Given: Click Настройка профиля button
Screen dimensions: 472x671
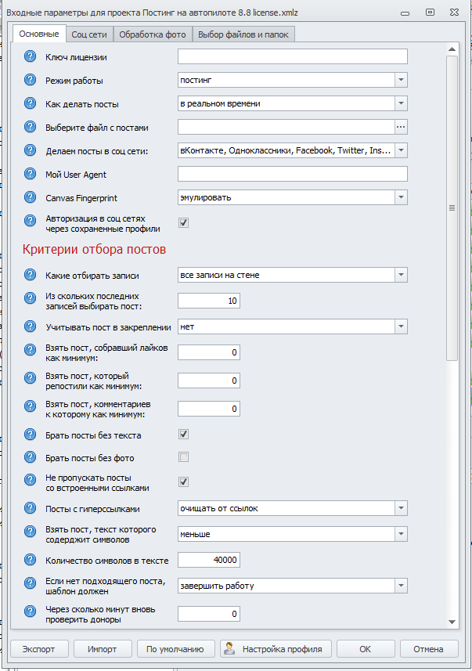Looking at the screenshot, I should point(276,648).
